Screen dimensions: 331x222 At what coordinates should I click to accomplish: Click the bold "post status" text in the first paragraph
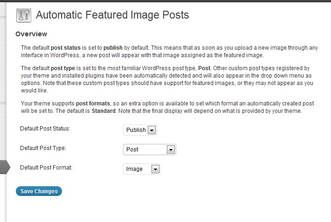pos(66,48)
